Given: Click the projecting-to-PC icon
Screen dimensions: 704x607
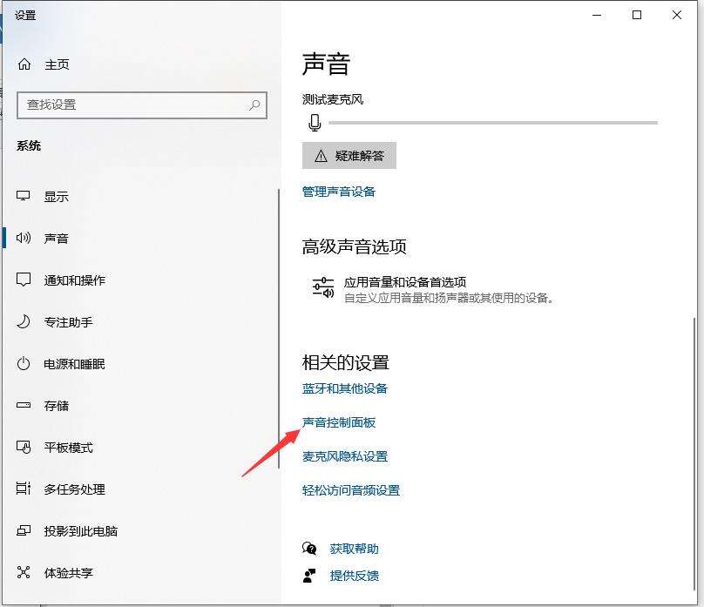Looking at the screenshot, I should click(24, 530).
